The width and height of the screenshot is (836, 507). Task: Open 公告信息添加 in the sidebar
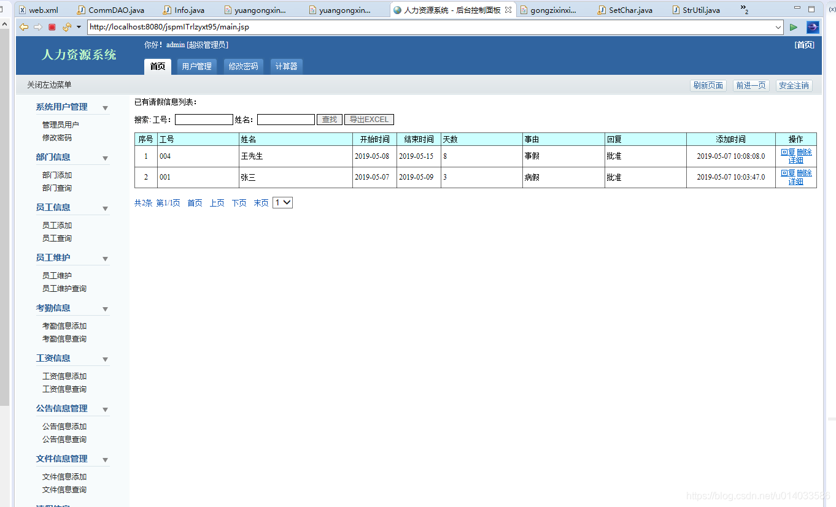pos(64,427)
